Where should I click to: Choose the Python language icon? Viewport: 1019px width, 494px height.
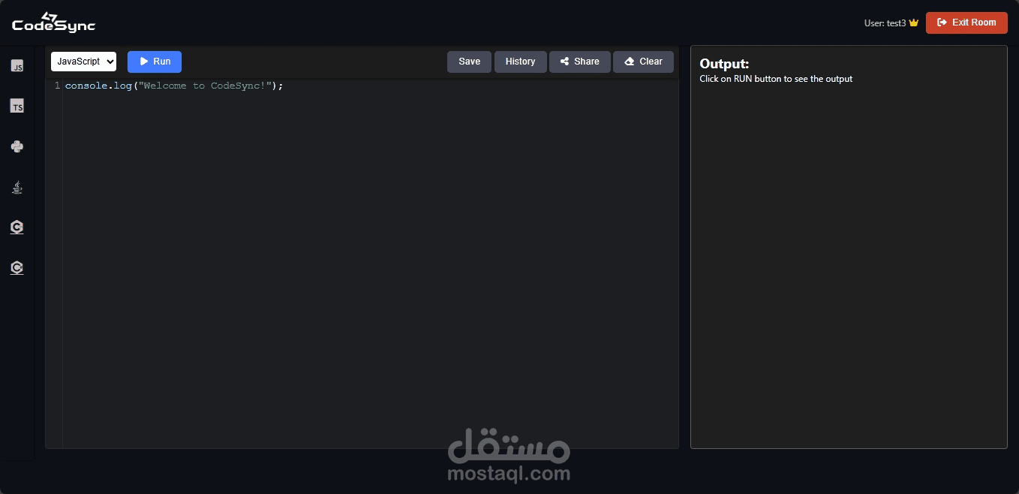coord(17,146)
